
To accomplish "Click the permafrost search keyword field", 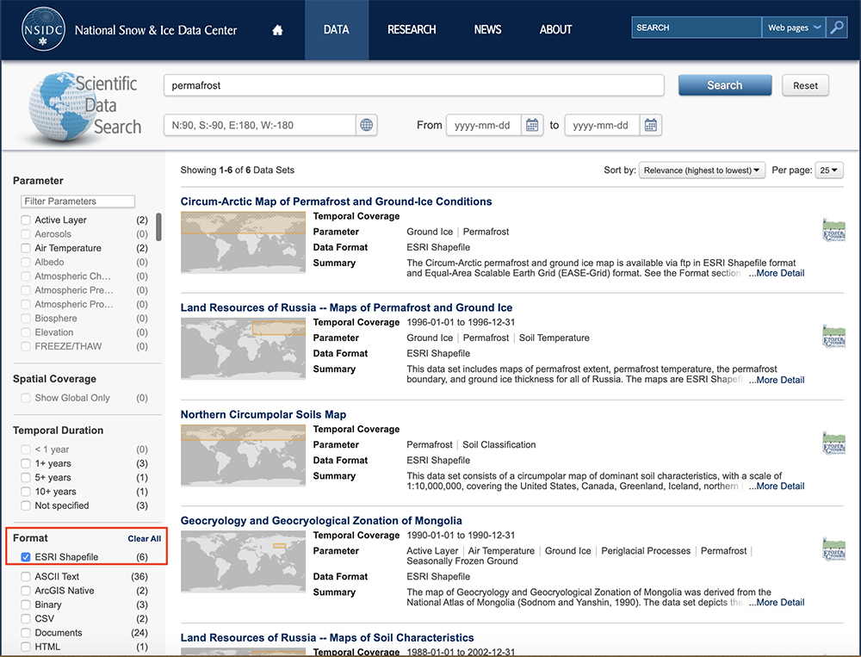I will (414, 85).
